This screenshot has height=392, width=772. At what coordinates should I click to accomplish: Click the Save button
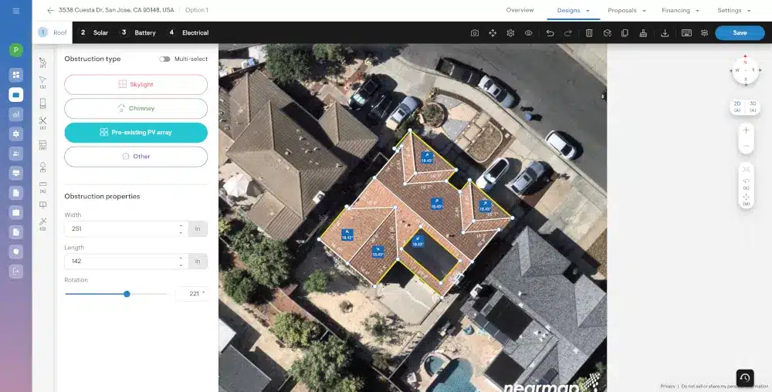coord(740,33)
